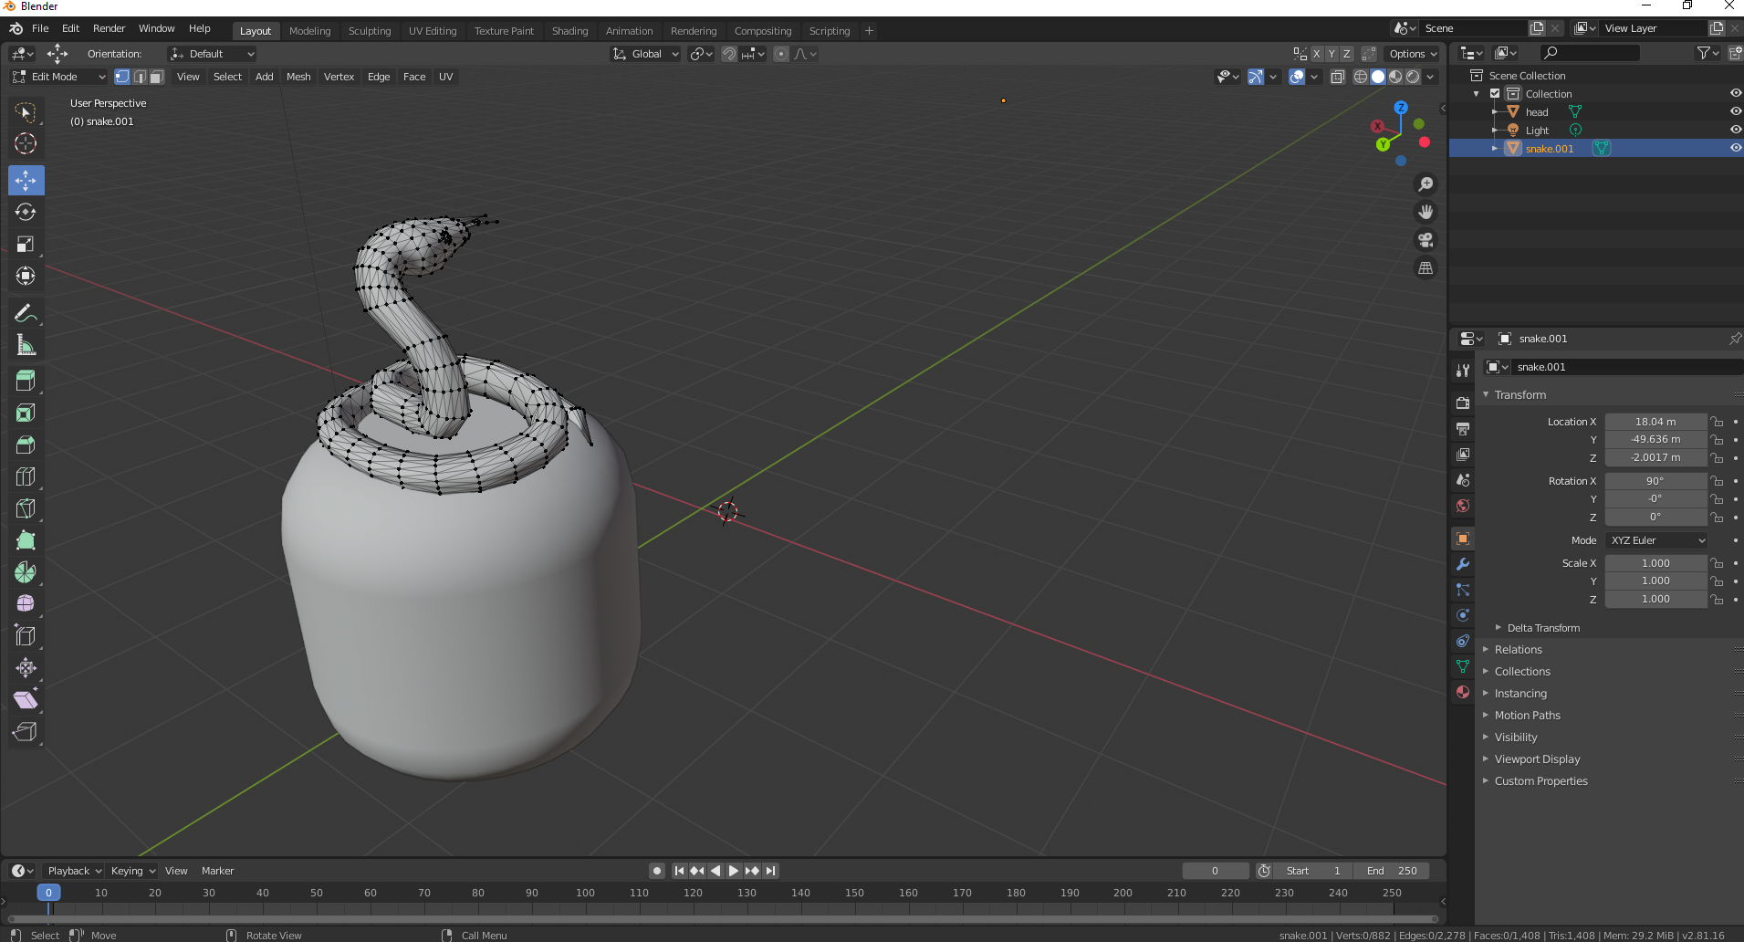Select the Loop Cut tool
Viewport: 1744px width, 942px height.
pyautogui.click(x=26, y=476)
